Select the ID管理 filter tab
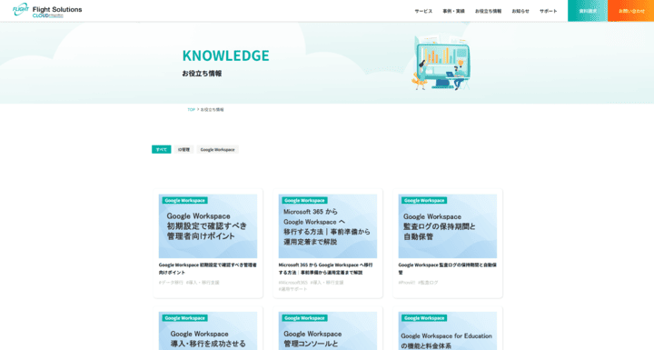654x350 pixels. click(x=183, y=149)
